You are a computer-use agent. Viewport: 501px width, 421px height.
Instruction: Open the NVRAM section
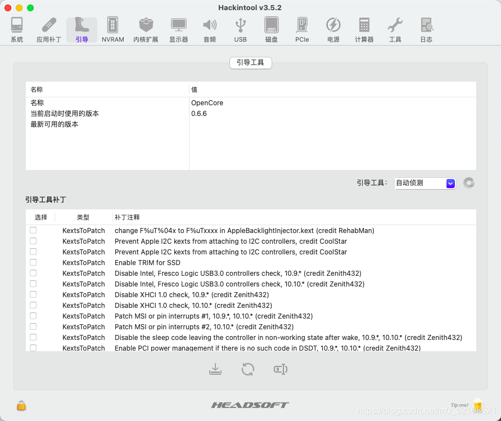pos(113,30)
